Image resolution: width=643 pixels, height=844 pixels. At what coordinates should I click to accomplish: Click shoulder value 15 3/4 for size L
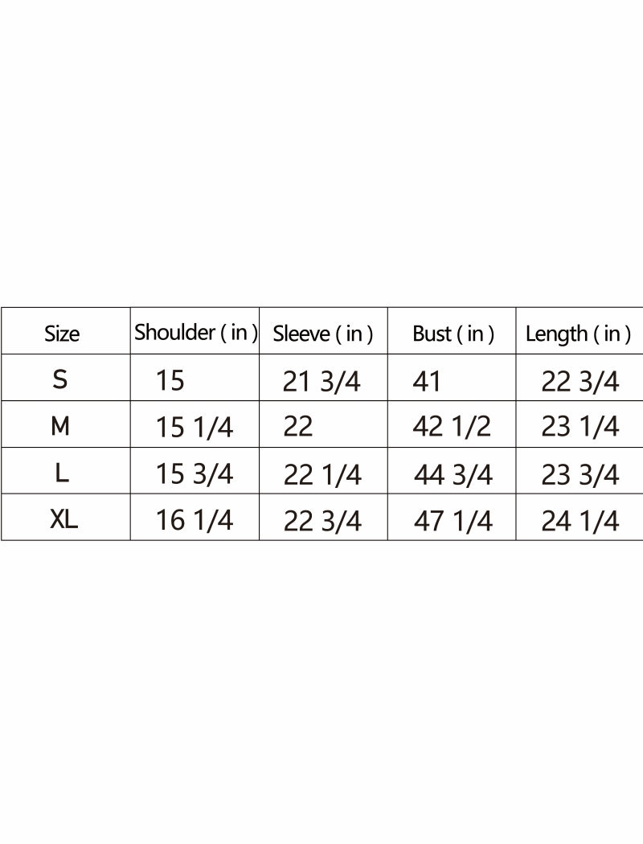[195, 474]
